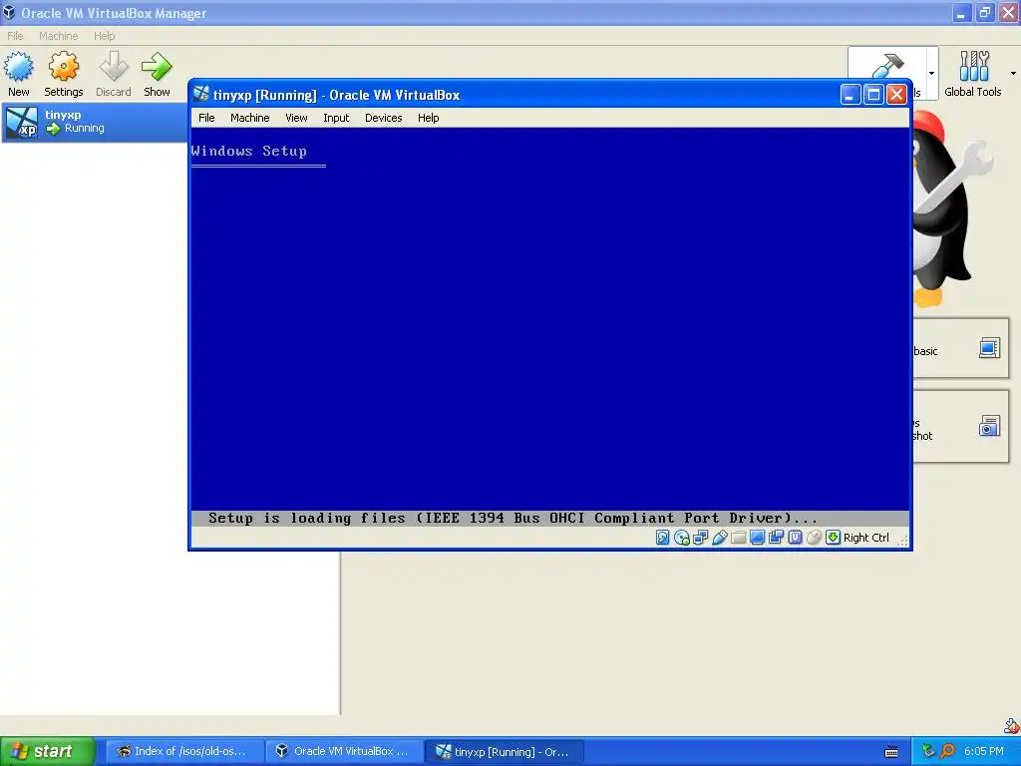Open Devices menu in tinyxp VM window
The image size is (1021, 766).
pos(384,118)
